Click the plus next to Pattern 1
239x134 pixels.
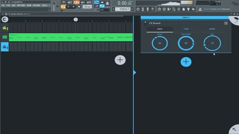coord(132,9)
